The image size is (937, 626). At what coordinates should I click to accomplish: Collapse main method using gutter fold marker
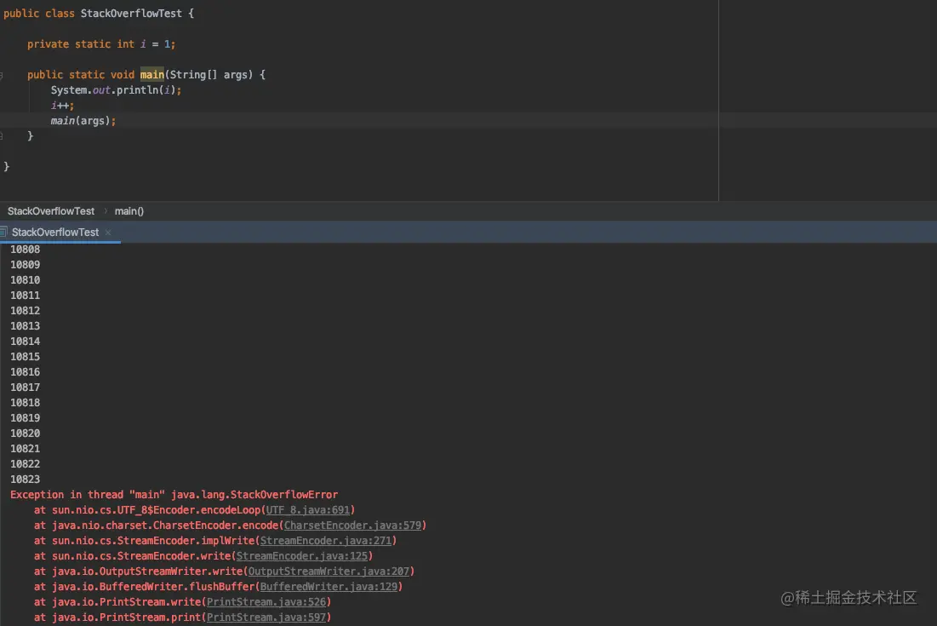2,75
